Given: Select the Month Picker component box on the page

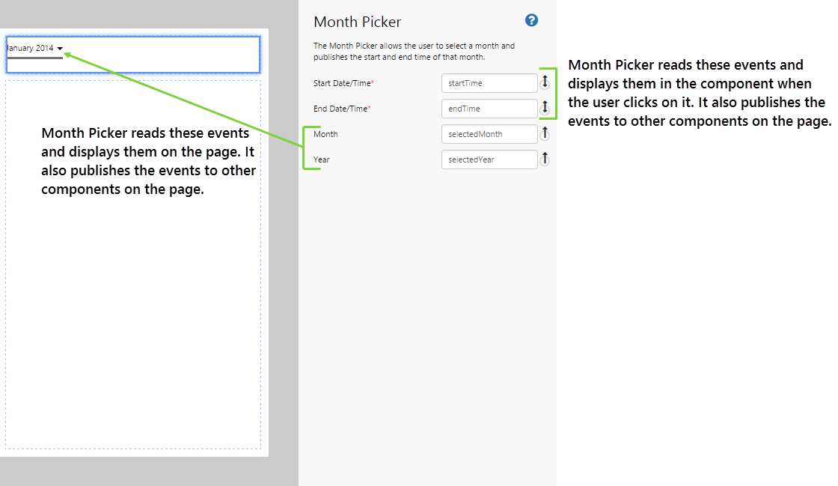Looking at the screenshot, I should click(x=133, y=55).
